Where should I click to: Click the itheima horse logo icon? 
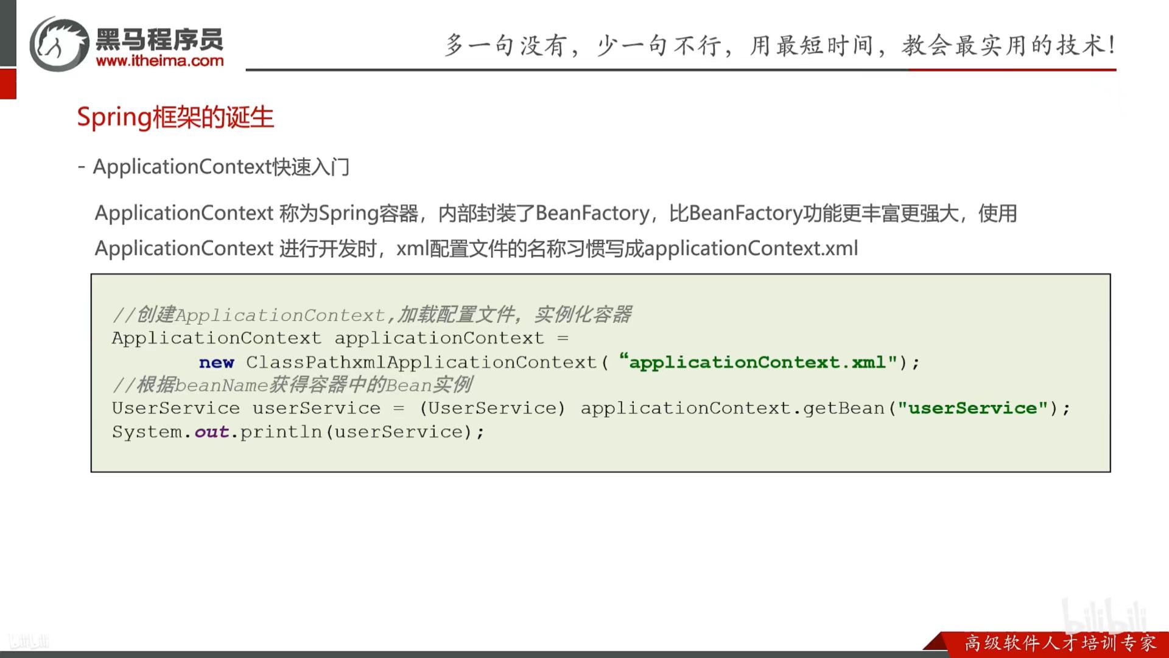pyautogui.click(x=60, y=44)
